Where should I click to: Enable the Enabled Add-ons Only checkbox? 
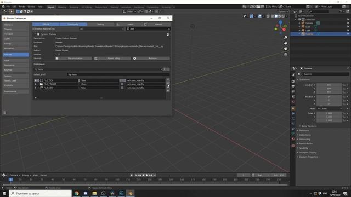pyautogui.click(x=33, y=29)
